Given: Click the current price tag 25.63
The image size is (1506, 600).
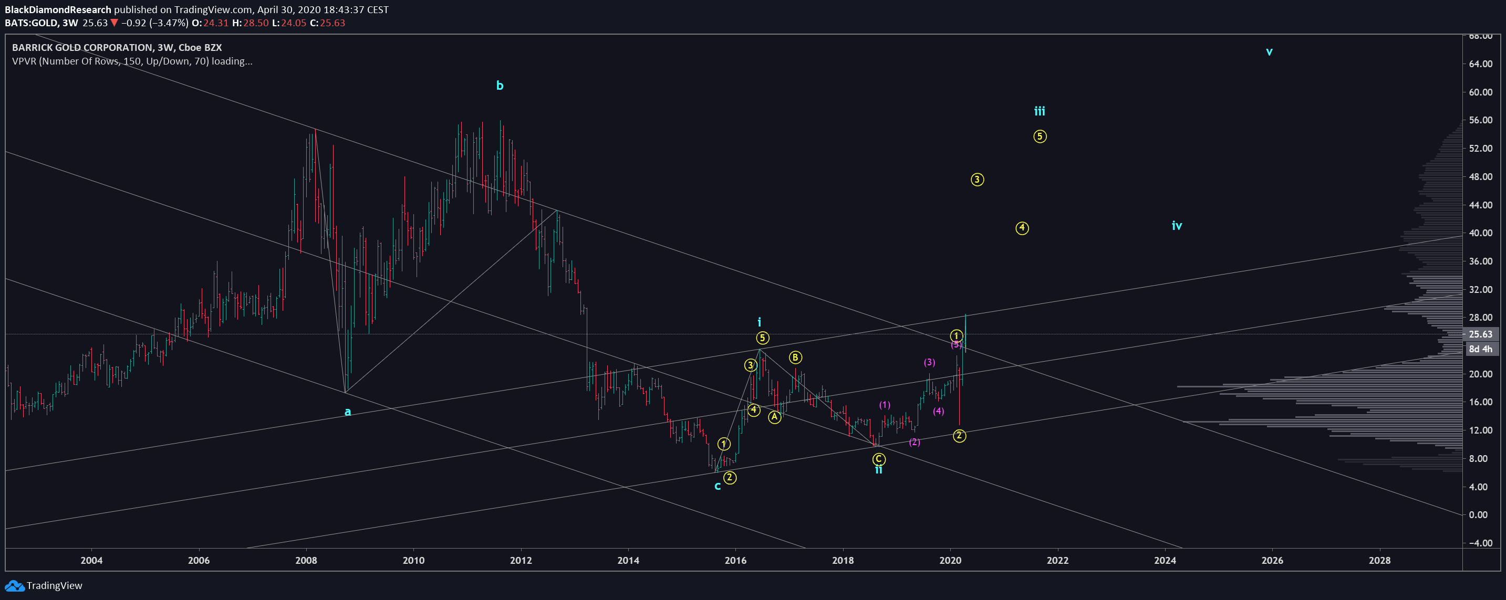Looking at the screenshot, I should click(x=1480, y=334).
